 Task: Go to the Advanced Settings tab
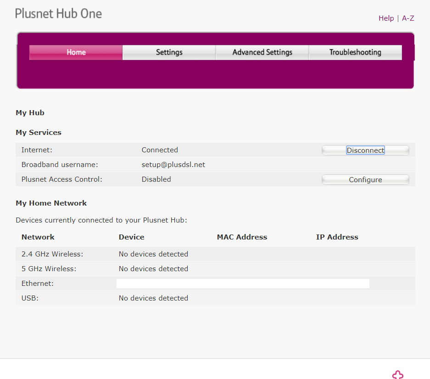point(262,52)
